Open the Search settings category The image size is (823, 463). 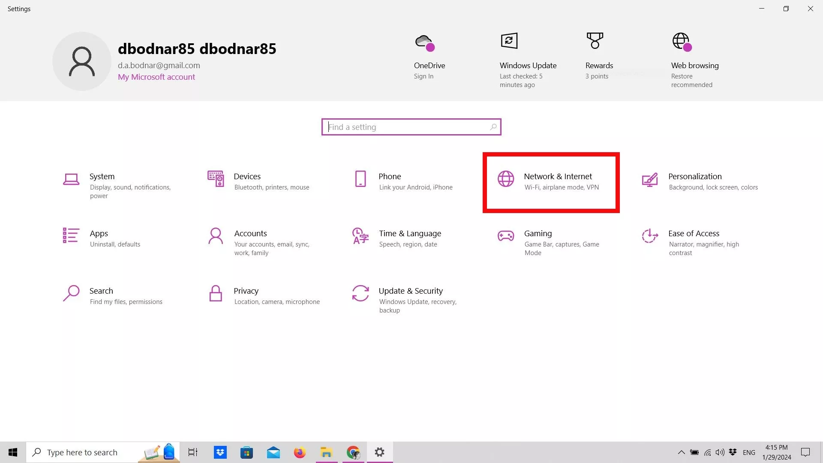[101, 291]
